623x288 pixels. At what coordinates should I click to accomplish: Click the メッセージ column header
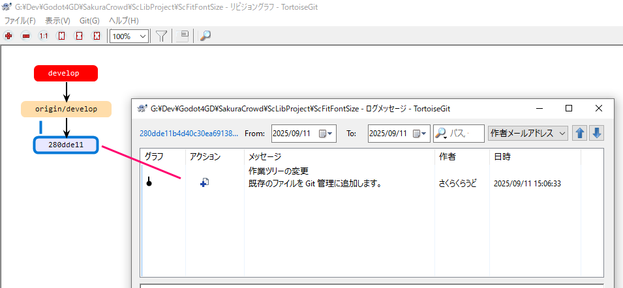pos(340,156)
